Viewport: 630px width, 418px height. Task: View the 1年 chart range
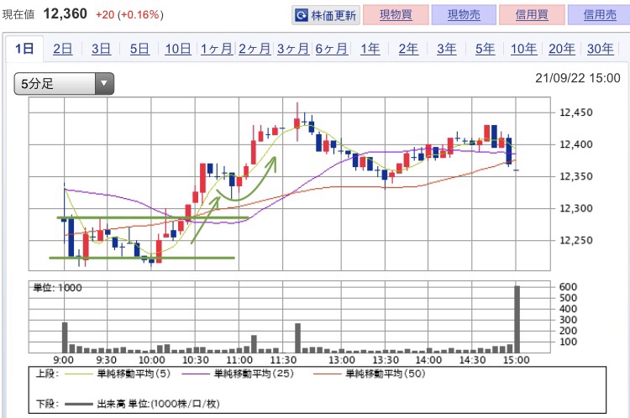(x=370, y=49)
